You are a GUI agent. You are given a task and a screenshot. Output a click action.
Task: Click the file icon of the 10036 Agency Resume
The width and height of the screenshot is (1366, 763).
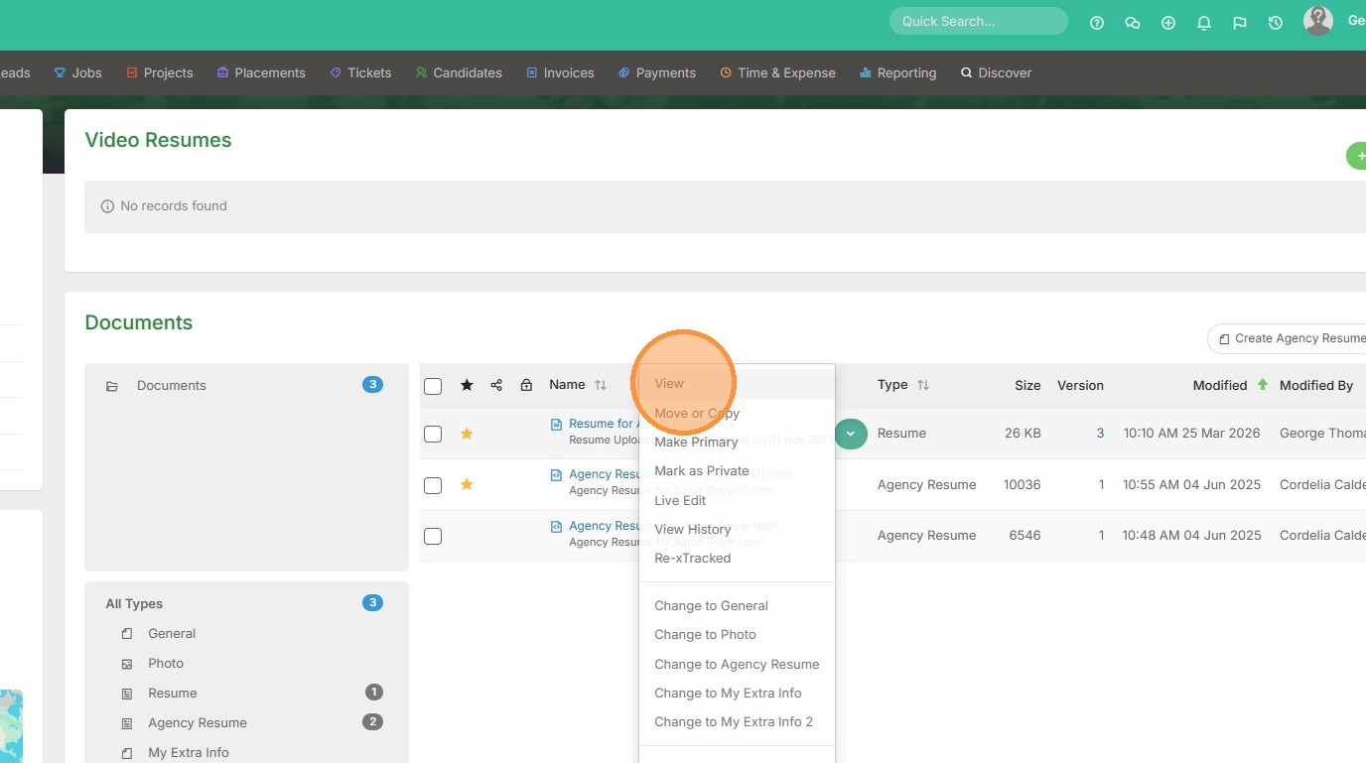(x=556, y=475)
